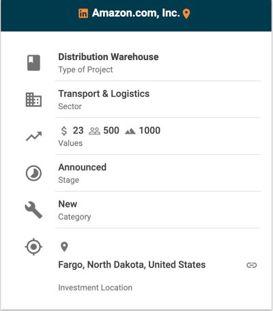
Task: Click the Transport & Logistics sector text
Action: click(x=104, y=93)
